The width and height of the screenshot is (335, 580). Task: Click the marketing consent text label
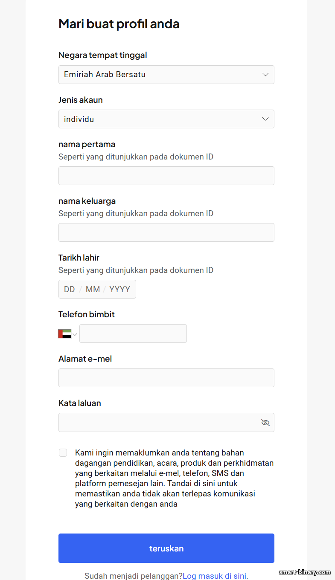(x=175, y=478)
